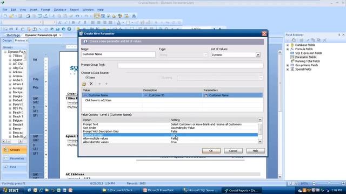Open the Insert menu
Image resolution: width=346 pixels, height=194 pixels.
34,10
